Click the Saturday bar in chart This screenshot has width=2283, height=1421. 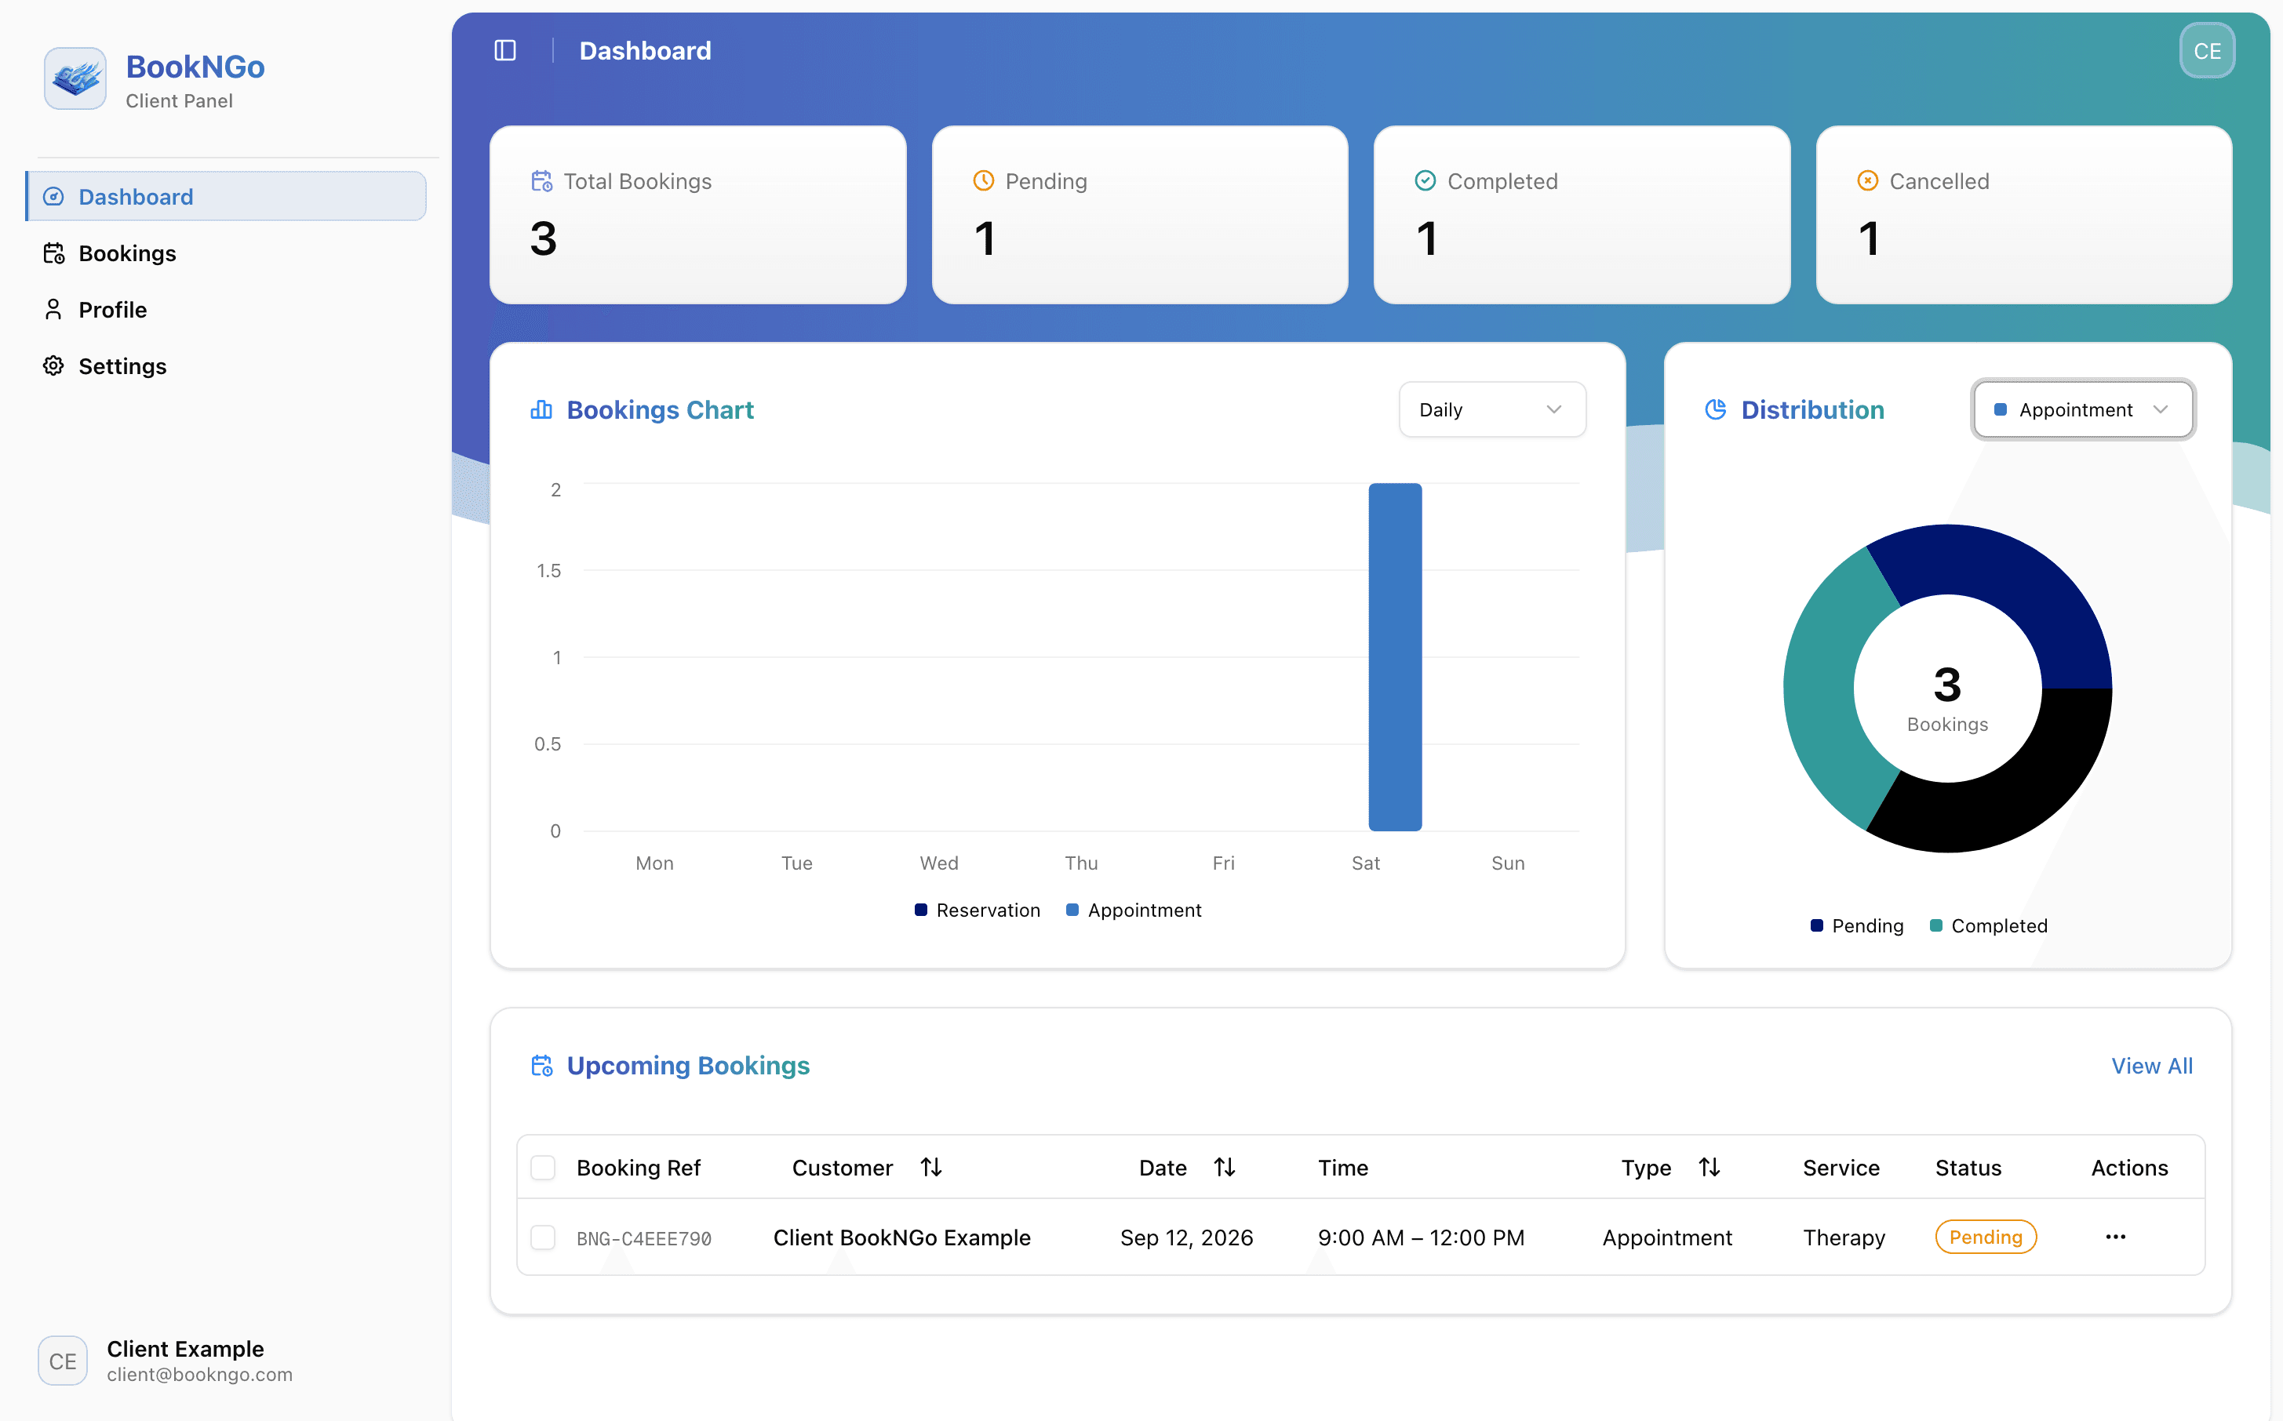point(1395,657)
